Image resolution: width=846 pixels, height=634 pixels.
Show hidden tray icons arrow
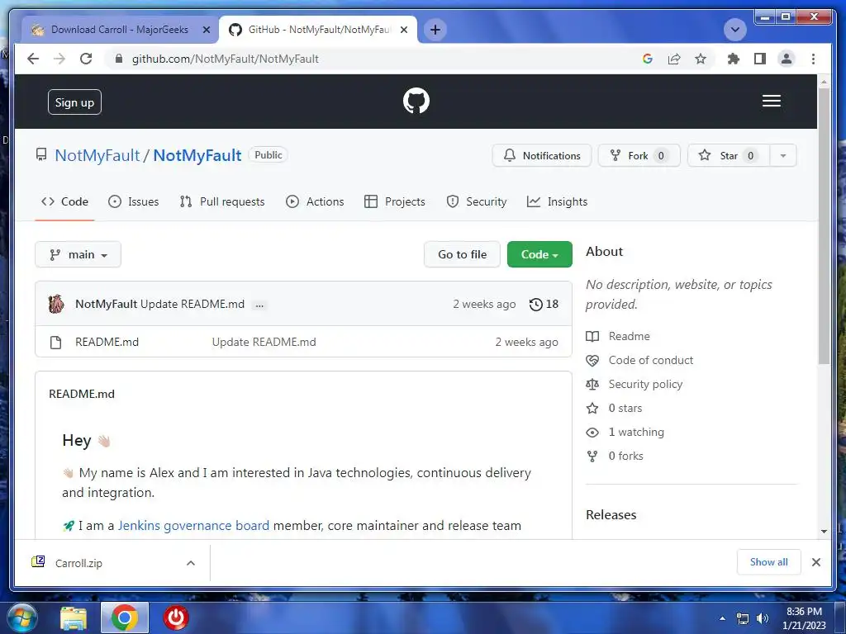click(x=722, y=618)
